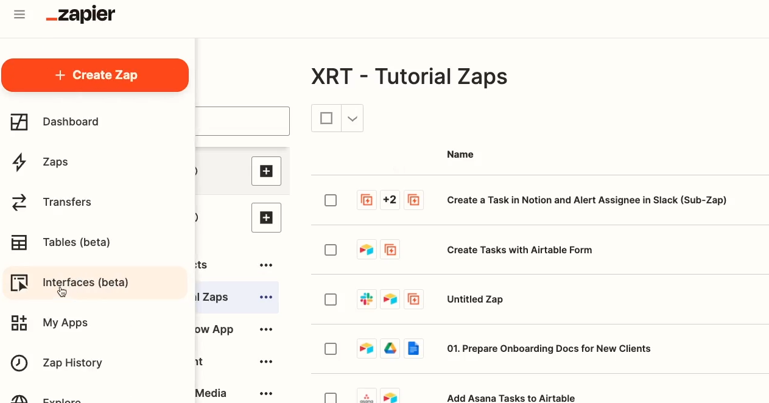Click the My Apps squares icon
Screen dimensions: 769x403
[x=19, y=323]
